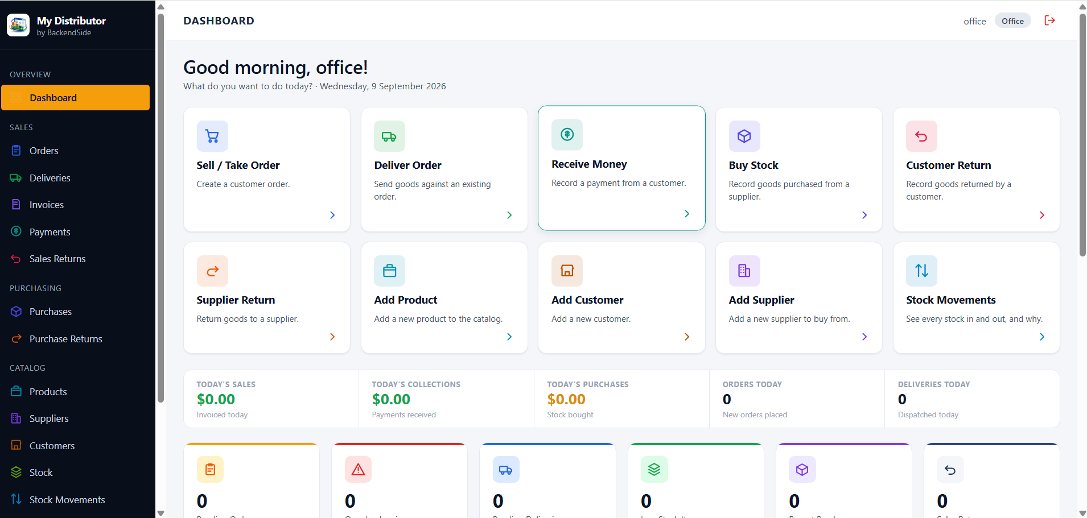Open the Deliver Order chevron arrow
This screenshot has width=1087, height=518.
click(x=509, y=215)
